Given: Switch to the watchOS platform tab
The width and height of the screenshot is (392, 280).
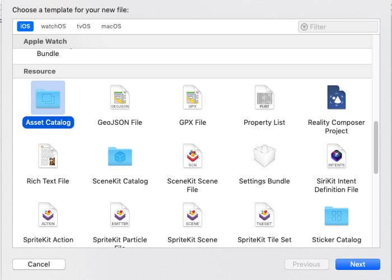Looking at the screenshot, I should coord(54,26).
